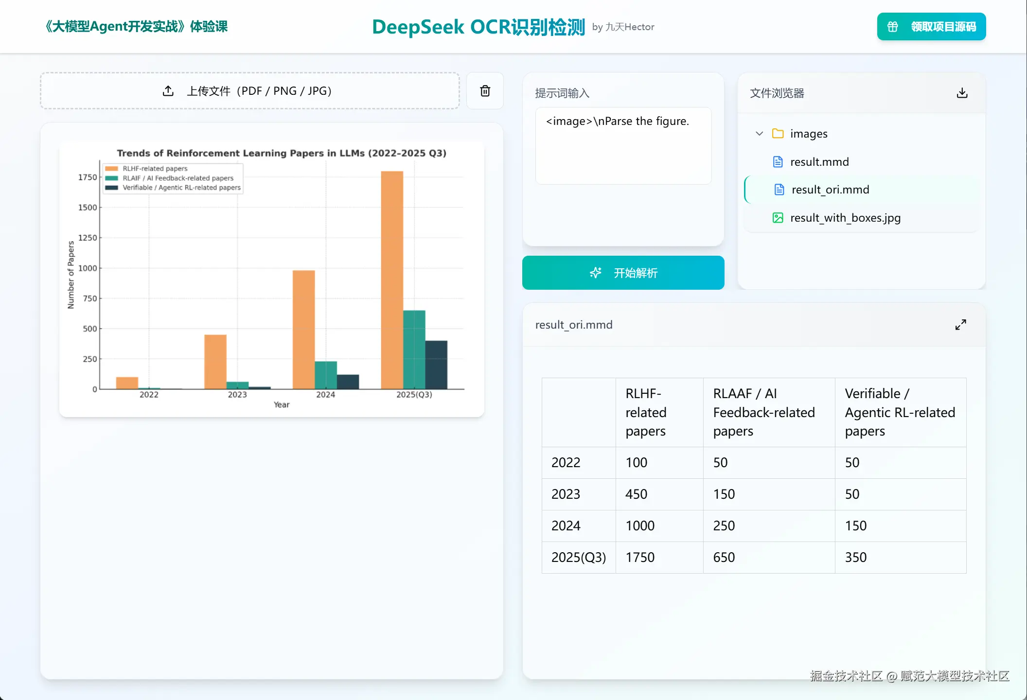1027x700 pixels.
Task: Click the 上传文件 upload area
Action: click(x=249, y=91)
